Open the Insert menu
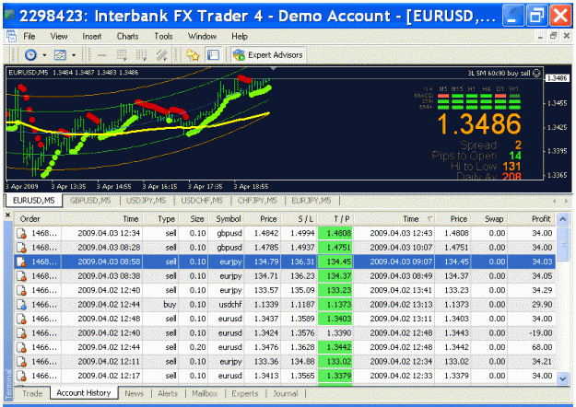 pyautogui.click(x=92, y=36)
